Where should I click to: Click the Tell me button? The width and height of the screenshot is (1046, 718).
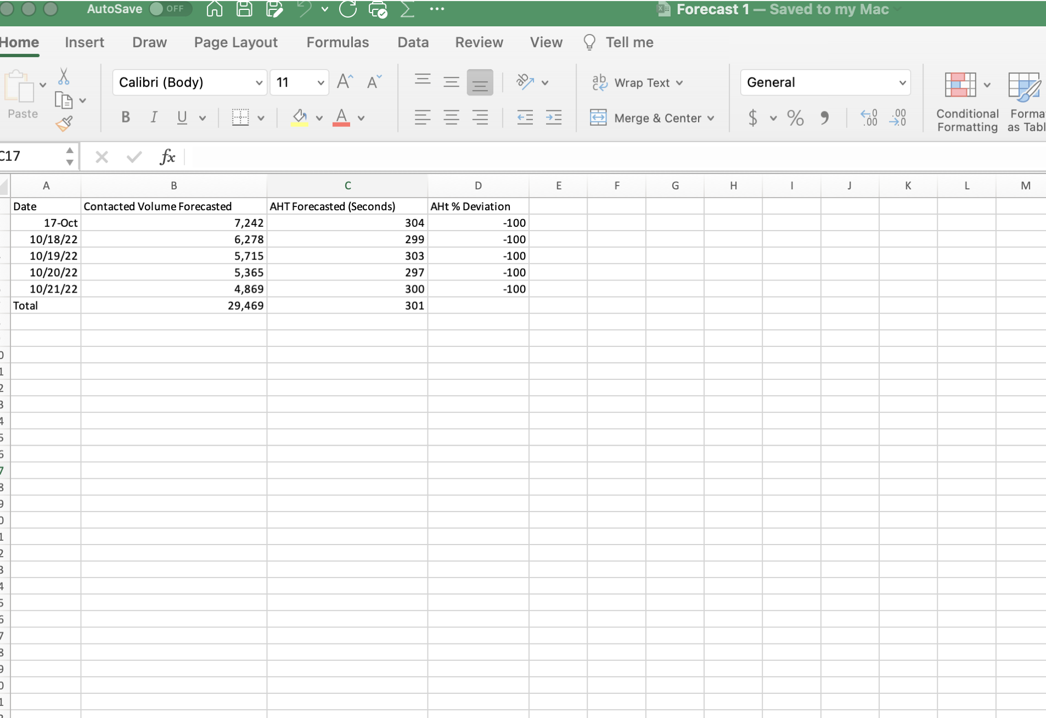click(x=618, y=42)
